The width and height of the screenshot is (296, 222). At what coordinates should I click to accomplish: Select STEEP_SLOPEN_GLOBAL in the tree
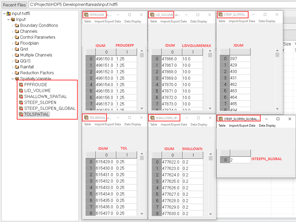click(50, 108)
